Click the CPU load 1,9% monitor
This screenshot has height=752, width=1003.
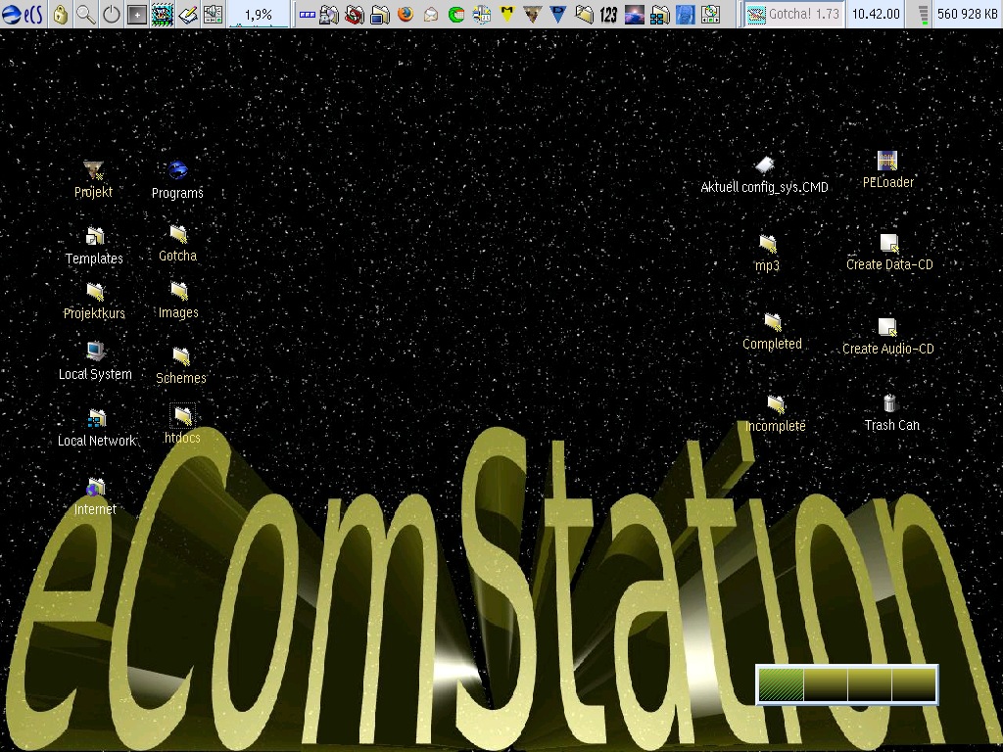coord(259,15)
